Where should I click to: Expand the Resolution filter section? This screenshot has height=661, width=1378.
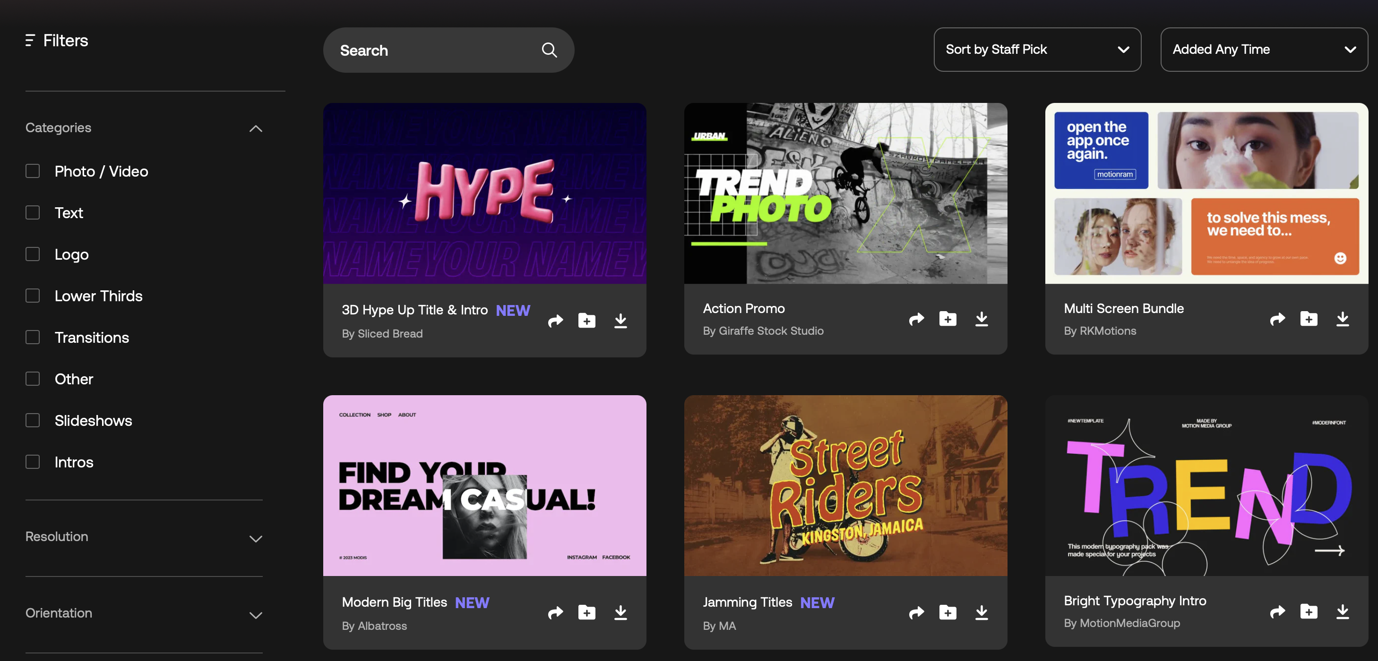tap(256, 538)
